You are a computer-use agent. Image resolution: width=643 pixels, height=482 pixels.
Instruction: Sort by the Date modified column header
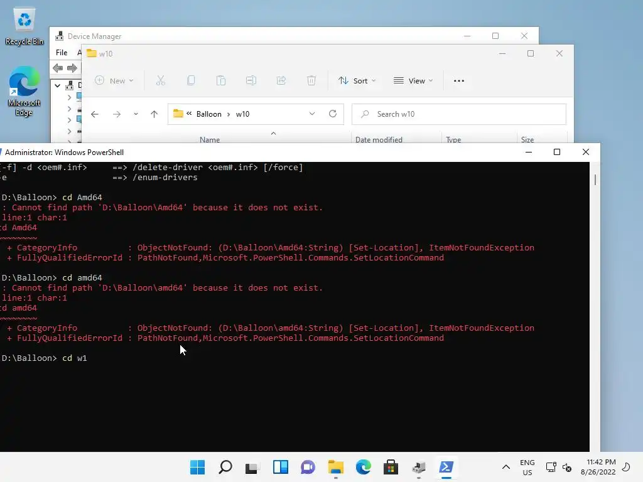click(379, 140)
